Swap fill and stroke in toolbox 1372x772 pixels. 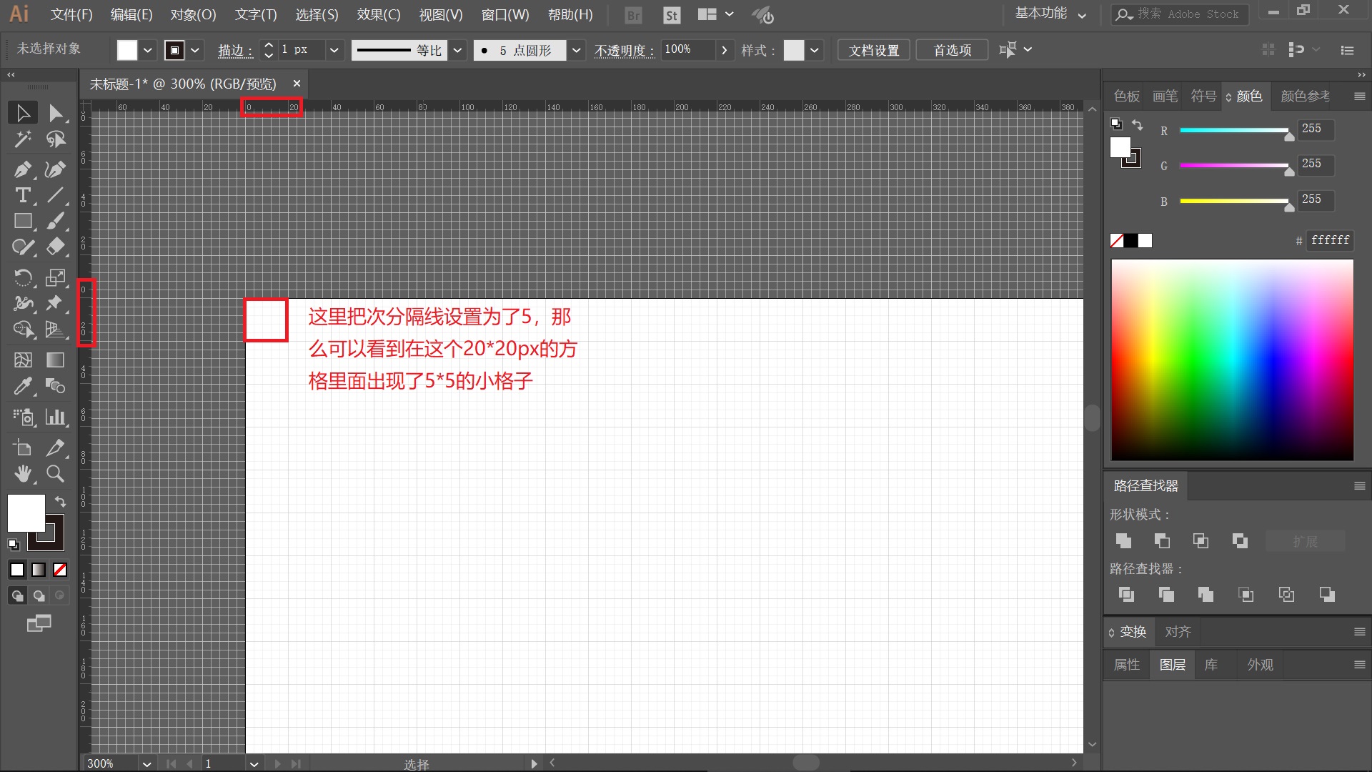pyautogui.click(x=60, y=501)
